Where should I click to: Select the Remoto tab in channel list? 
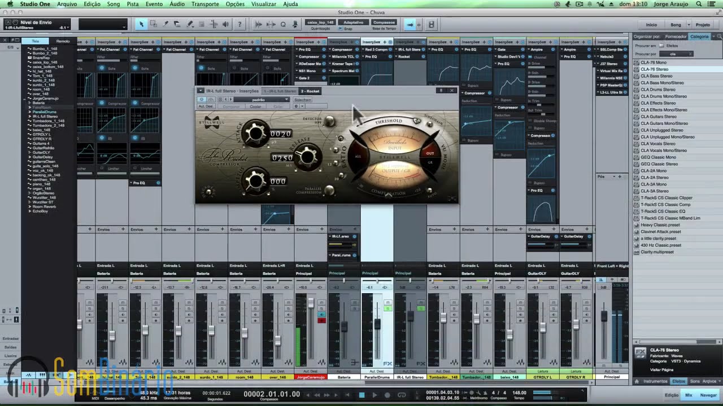click(63, 41)
